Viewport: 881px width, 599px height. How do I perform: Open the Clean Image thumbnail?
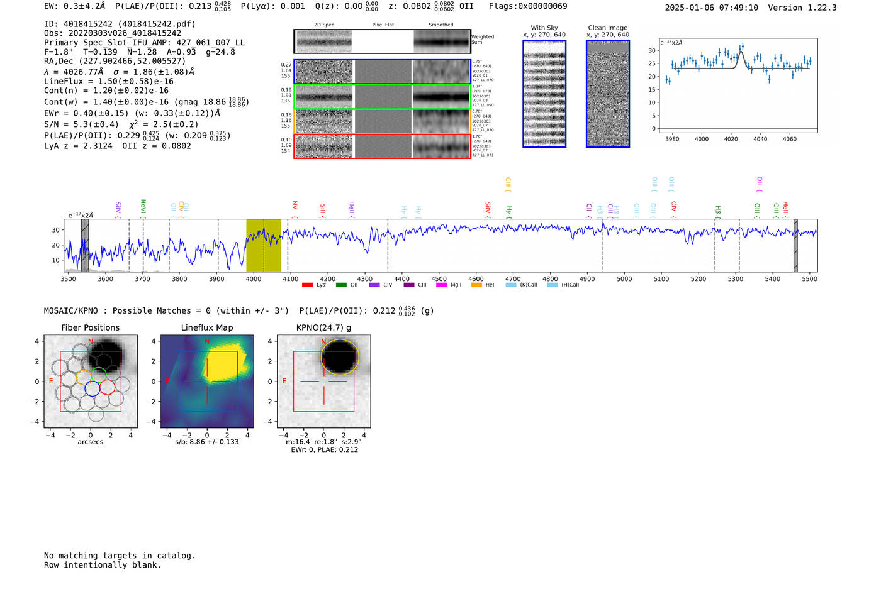click(607, 94)
